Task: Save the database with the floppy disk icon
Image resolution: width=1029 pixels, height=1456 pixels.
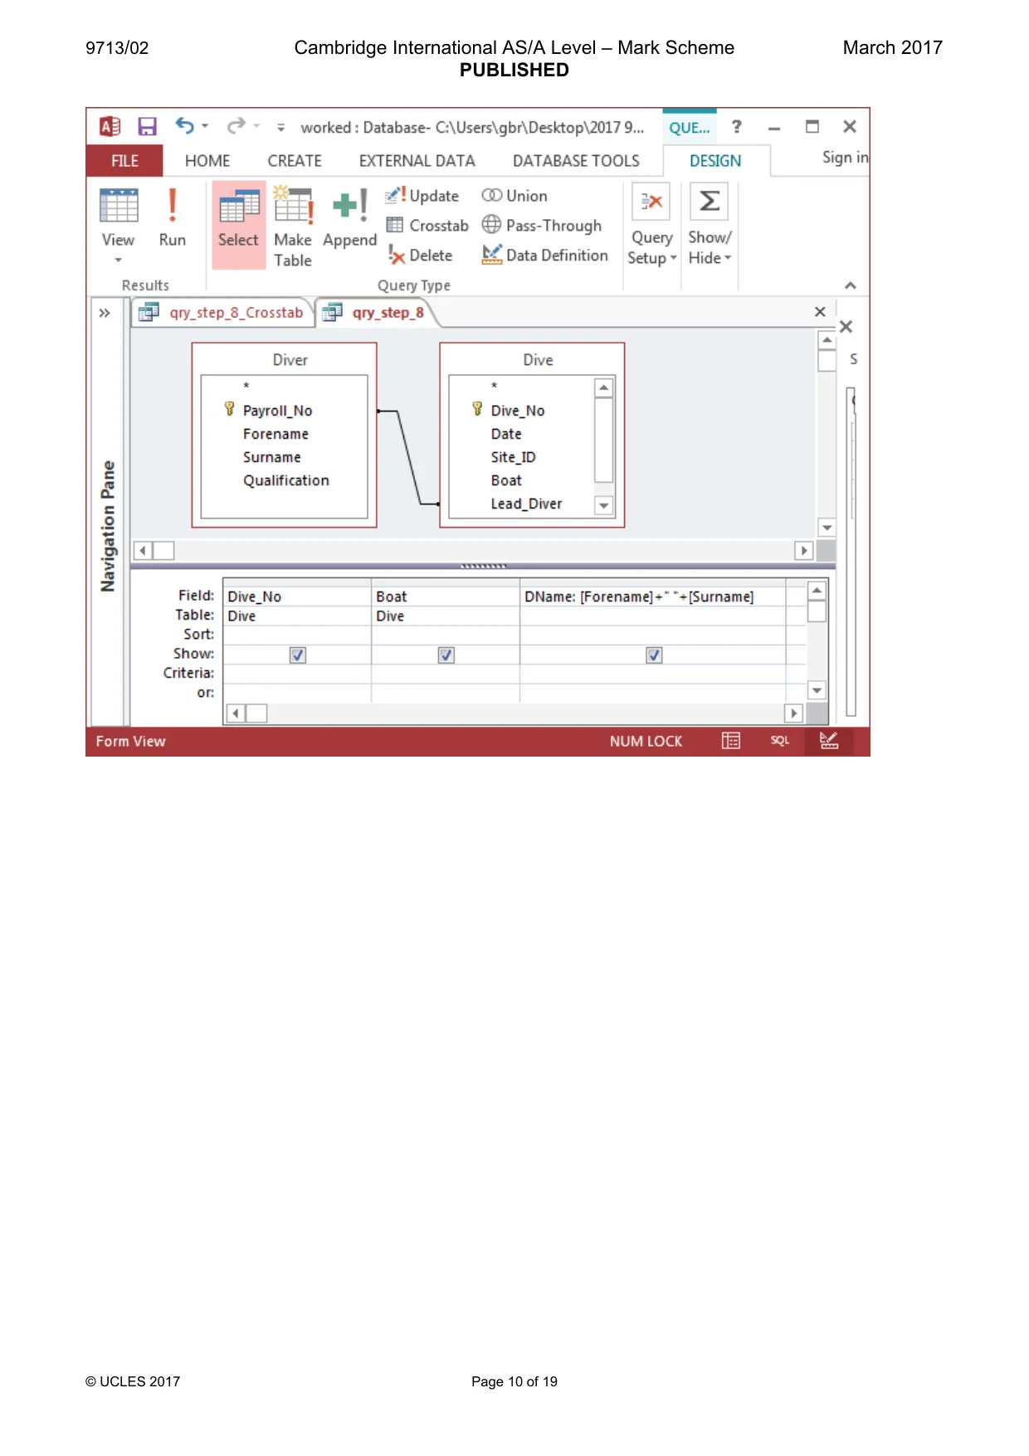Action: [148, 126]
